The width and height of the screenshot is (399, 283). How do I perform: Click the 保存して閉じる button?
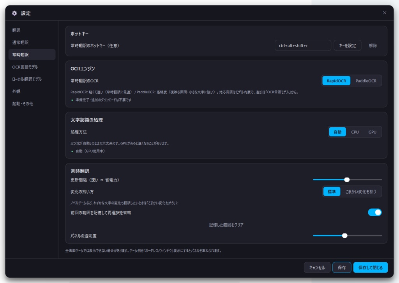(x=371, y=267)
